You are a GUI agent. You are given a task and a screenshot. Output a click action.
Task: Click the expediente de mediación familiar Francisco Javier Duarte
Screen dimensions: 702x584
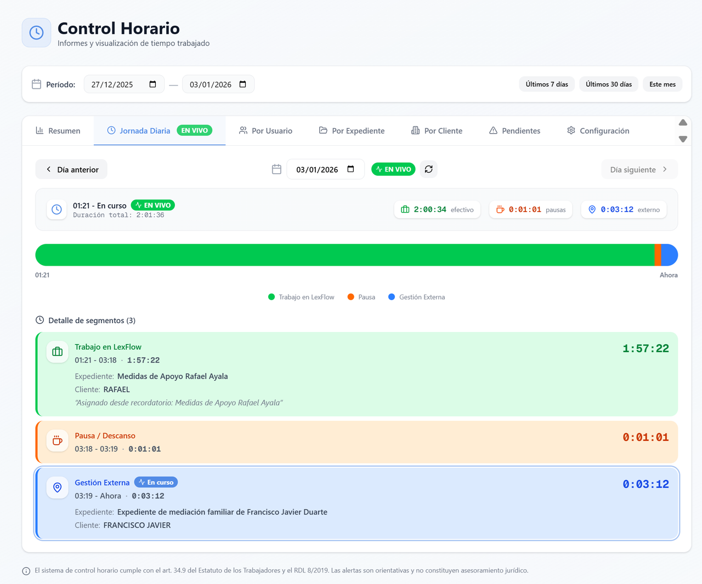coord(222,512)
